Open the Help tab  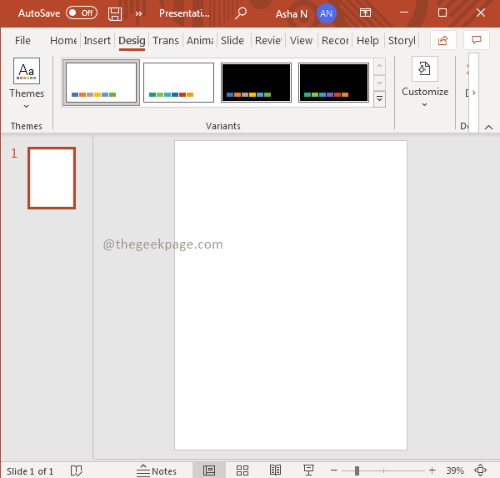click(367, 41)
